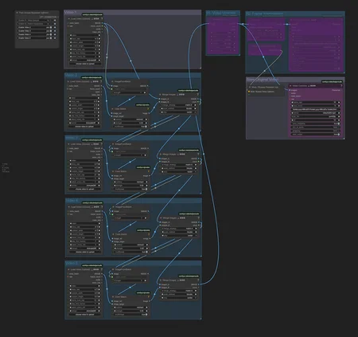Image resolution: width=358 pixels, height=337 pixels.
Task: Open method dropdown in Color Match node of Video 2
Action: click(x=130, y=120)
